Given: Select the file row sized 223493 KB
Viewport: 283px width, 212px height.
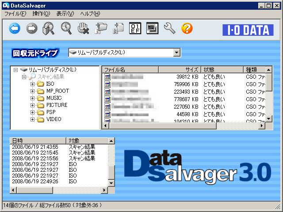Looking at the screenshot, I should tap(184, 92).
